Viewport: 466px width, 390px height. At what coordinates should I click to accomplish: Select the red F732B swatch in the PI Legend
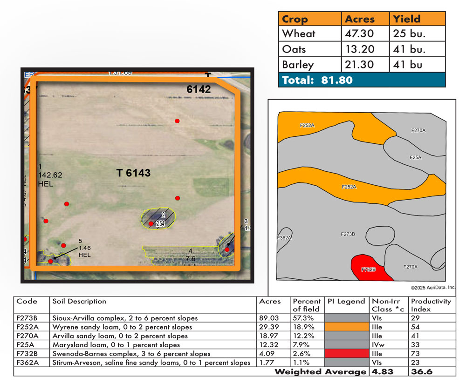(347, 354)
